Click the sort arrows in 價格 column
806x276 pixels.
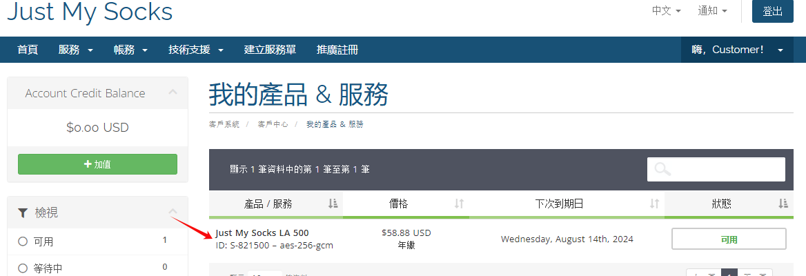point(459,204)
